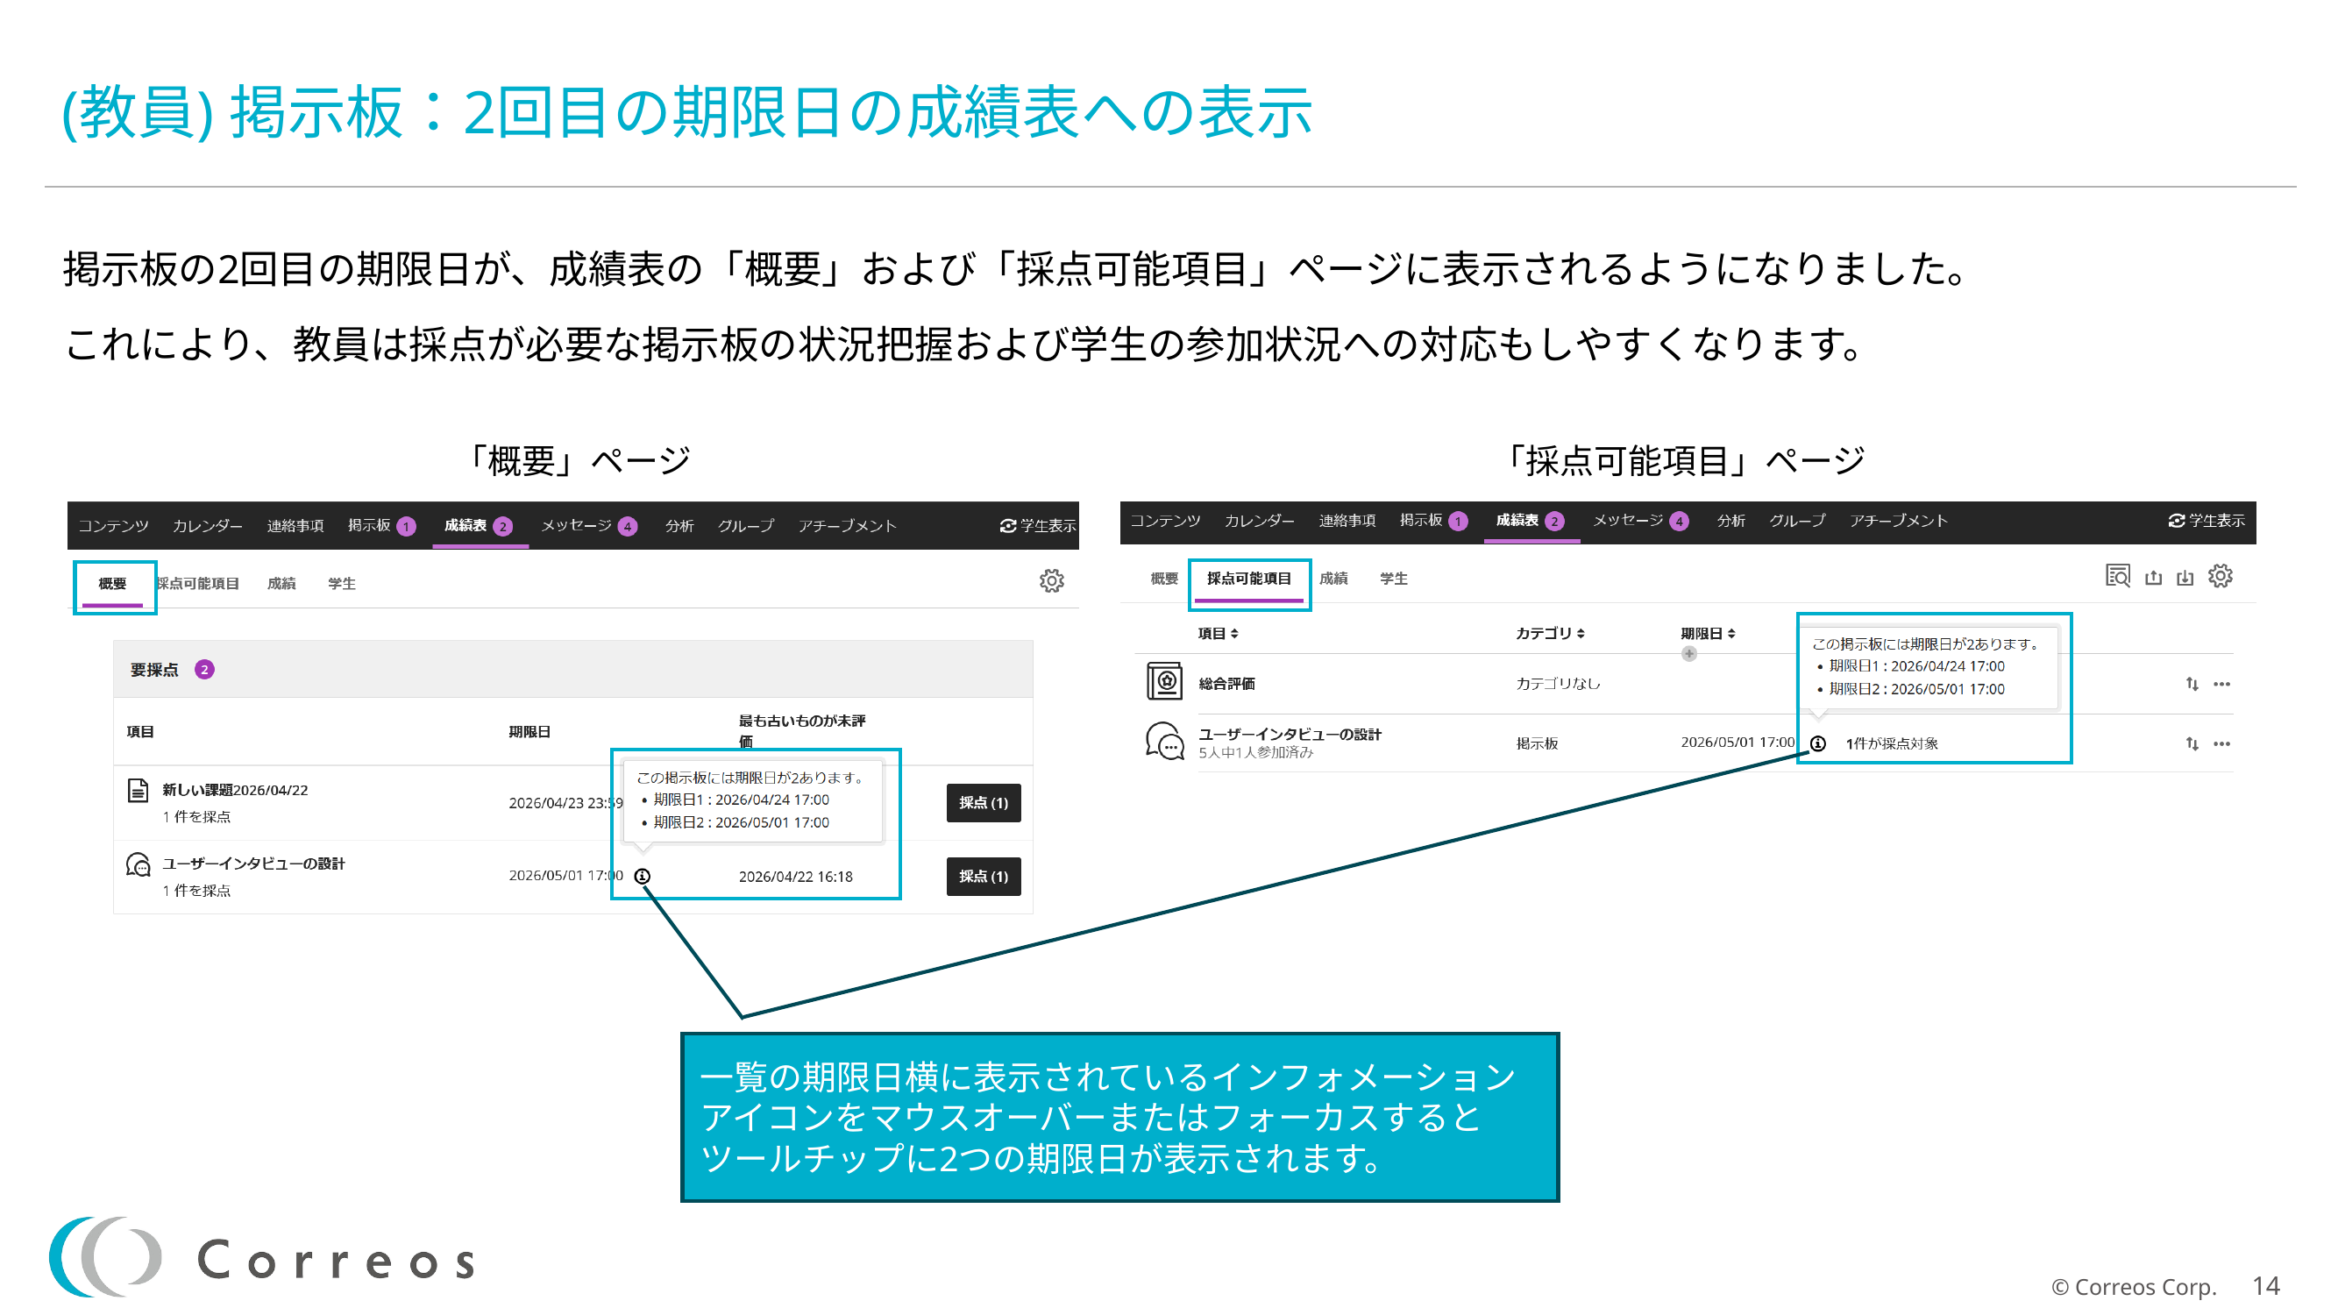Image resolution: width=2338 pixels, height=1315 pixels.
Task: Click the 総合評価 row icon
Action: tap(1163, 680)
